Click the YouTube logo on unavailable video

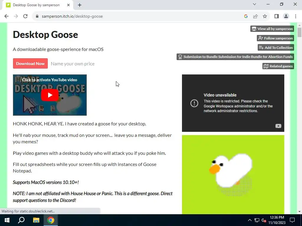tap(278, 126)
